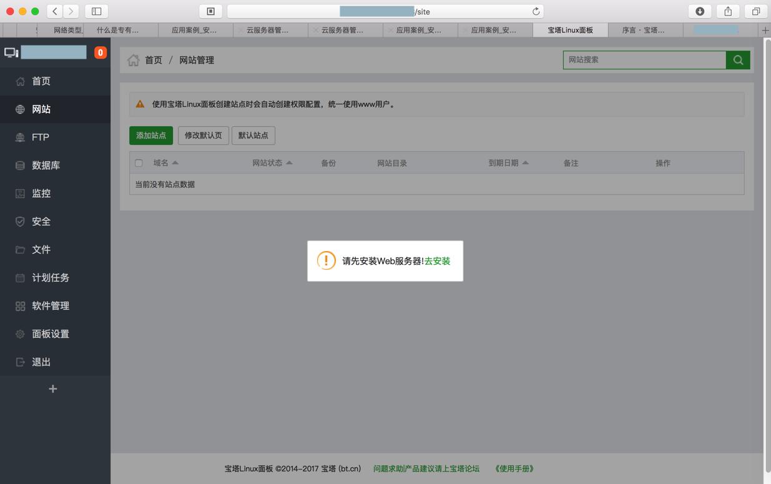Viewport: 771px width, 484px height.
Task: Sort by 网站状态 column arrow
Action: pyautogui.click(x=289, y=163)
